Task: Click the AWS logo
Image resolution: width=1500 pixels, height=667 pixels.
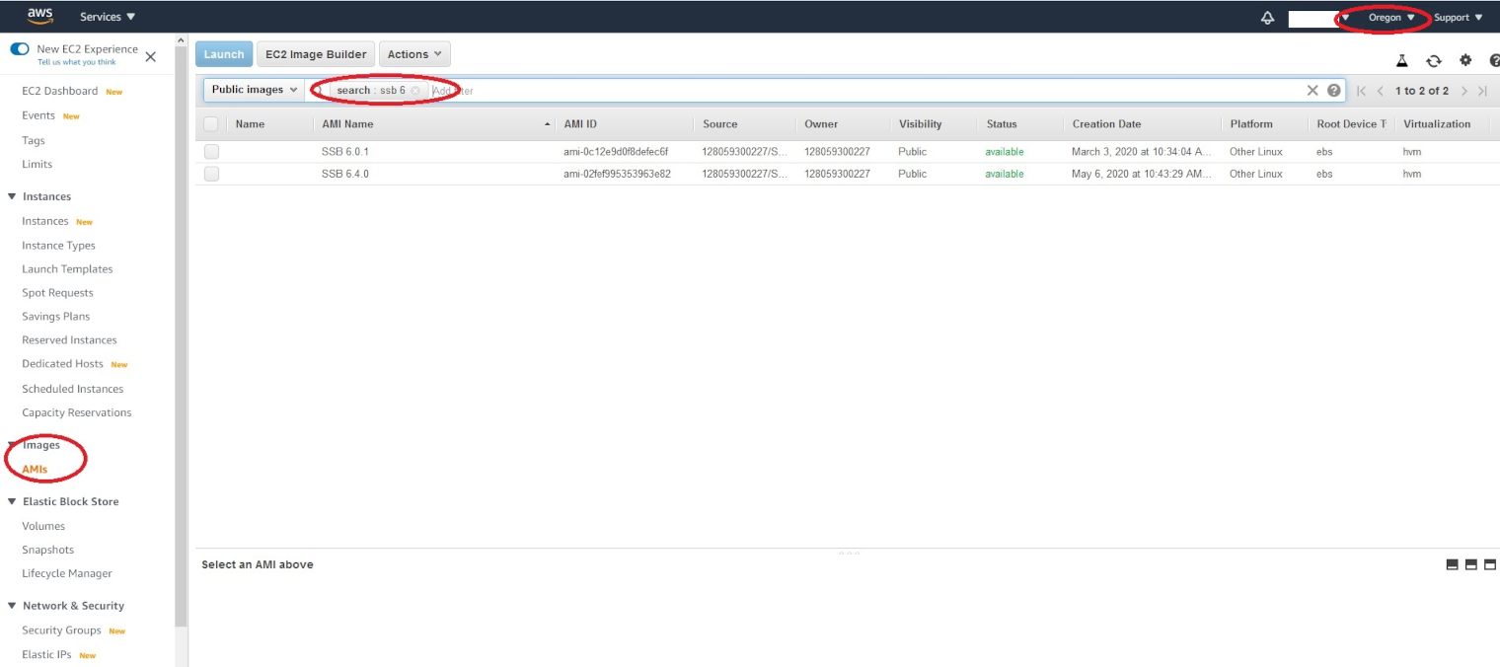Action: click(40, 16)
